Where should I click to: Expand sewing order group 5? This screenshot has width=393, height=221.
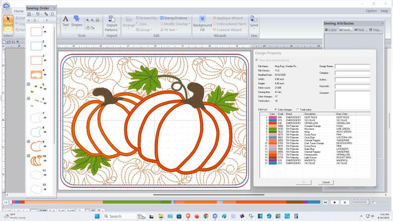[x=29, y=85]
